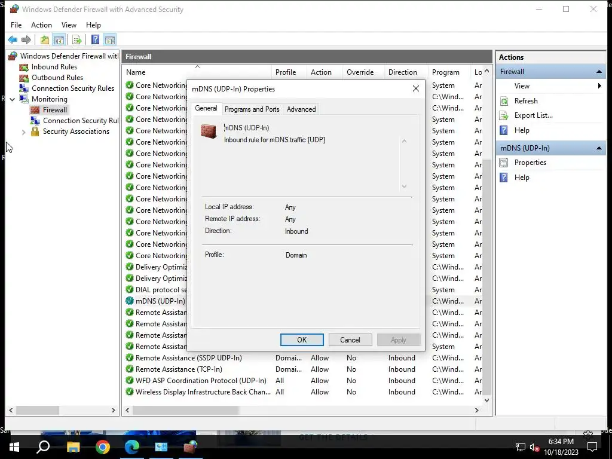
Task: Switch to Programs and Ports tab
Action: (x=252, y=109)
